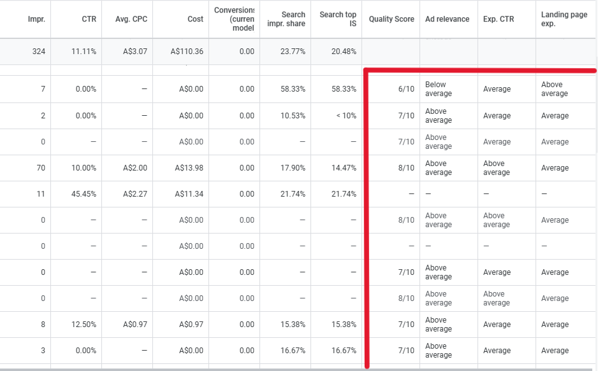Click the Below average ad relevance cell
Viewport: 598px width, 371px height.
[x=438, y=89]
